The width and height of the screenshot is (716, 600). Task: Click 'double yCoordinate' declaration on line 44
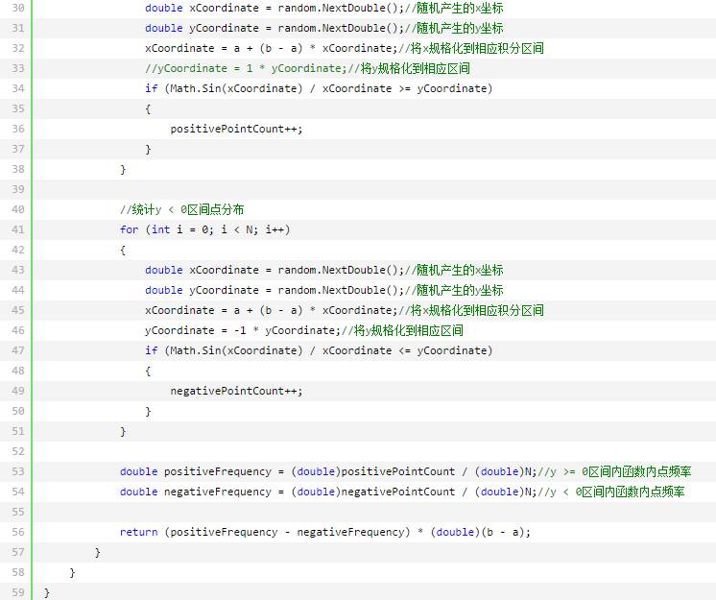click(x=202, y=290)
